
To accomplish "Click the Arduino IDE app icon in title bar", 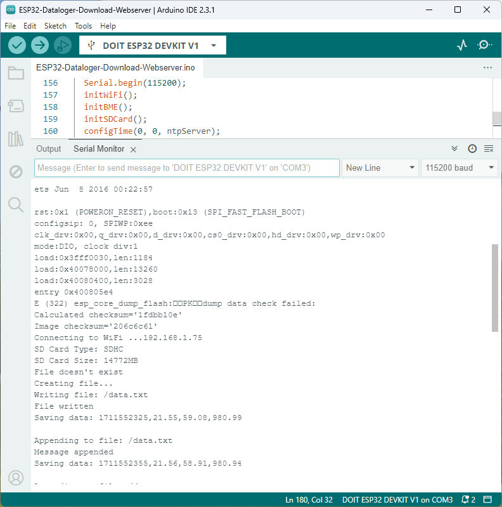I will (x=11, y=10).
